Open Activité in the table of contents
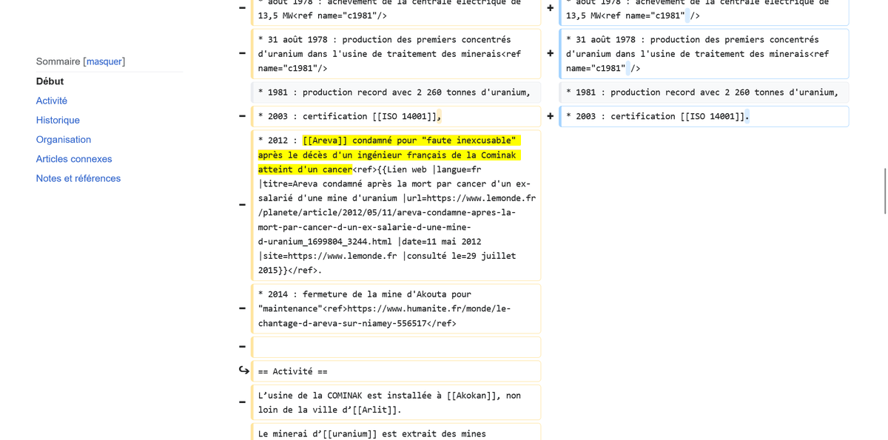The height and width of the screenshot is (440, 888). (52, 101)
